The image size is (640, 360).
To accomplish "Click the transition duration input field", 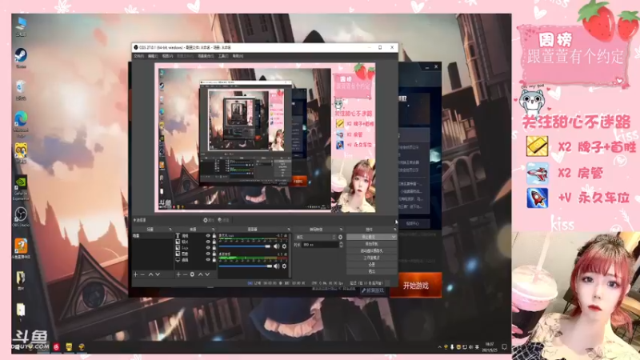I will [320, 245].
